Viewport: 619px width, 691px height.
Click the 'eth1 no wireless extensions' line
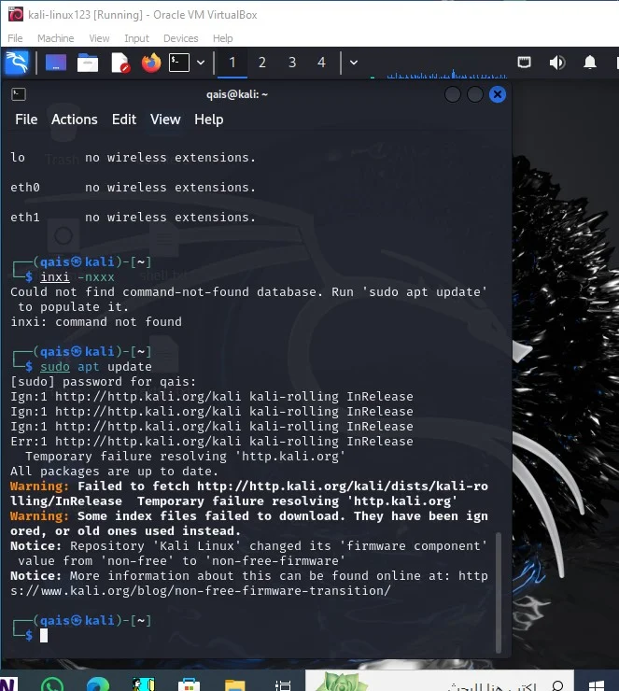pos(133,218)
